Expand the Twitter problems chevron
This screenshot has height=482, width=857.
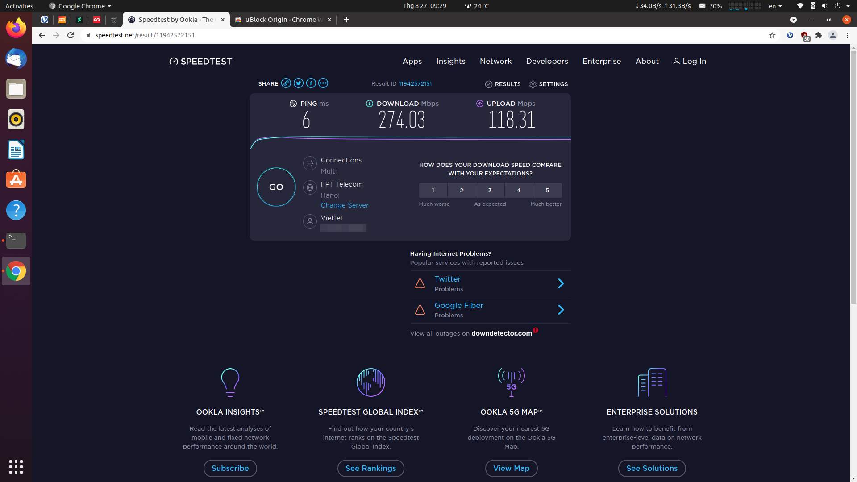[561, 283]
